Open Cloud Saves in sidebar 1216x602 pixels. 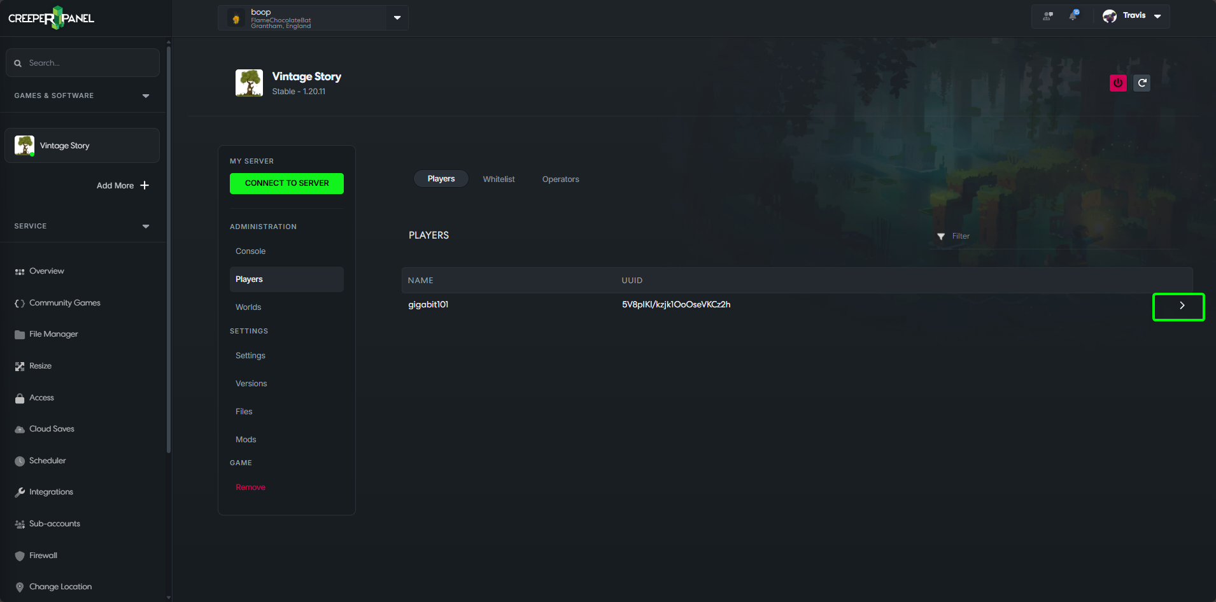pyautogui.click(x=51, y=429)
